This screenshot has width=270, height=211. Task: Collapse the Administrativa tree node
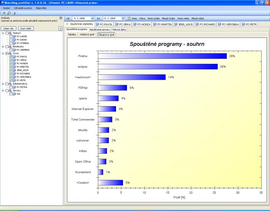point(3,84)
